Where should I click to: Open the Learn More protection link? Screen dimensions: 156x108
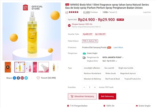click(118, 47)
